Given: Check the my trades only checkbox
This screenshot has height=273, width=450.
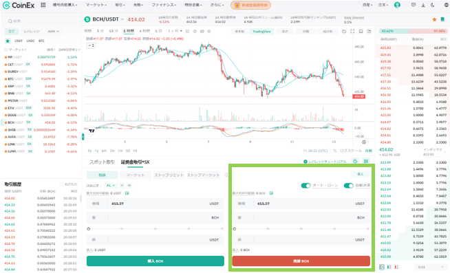Looking at the screenshot, I should coord(61,184).
